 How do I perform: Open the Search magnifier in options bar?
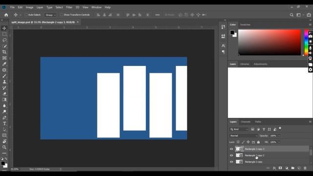coord(291,15)
